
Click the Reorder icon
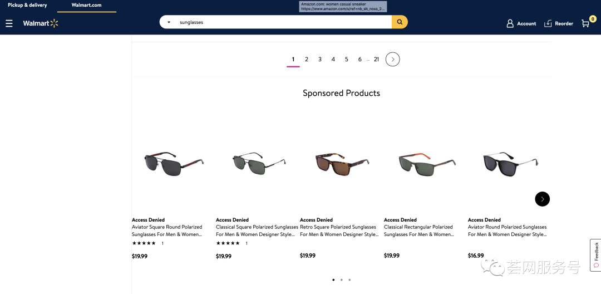548,23
